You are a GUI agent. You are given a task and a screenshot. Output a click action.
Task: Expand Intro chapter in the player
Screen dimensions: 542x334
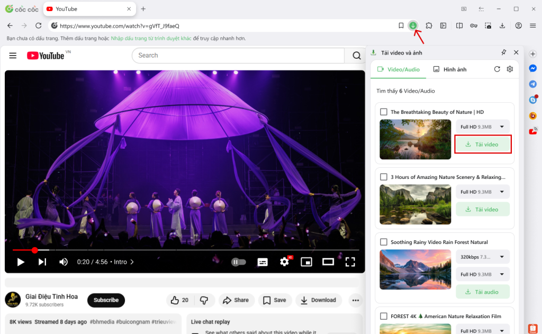[124, 262]
